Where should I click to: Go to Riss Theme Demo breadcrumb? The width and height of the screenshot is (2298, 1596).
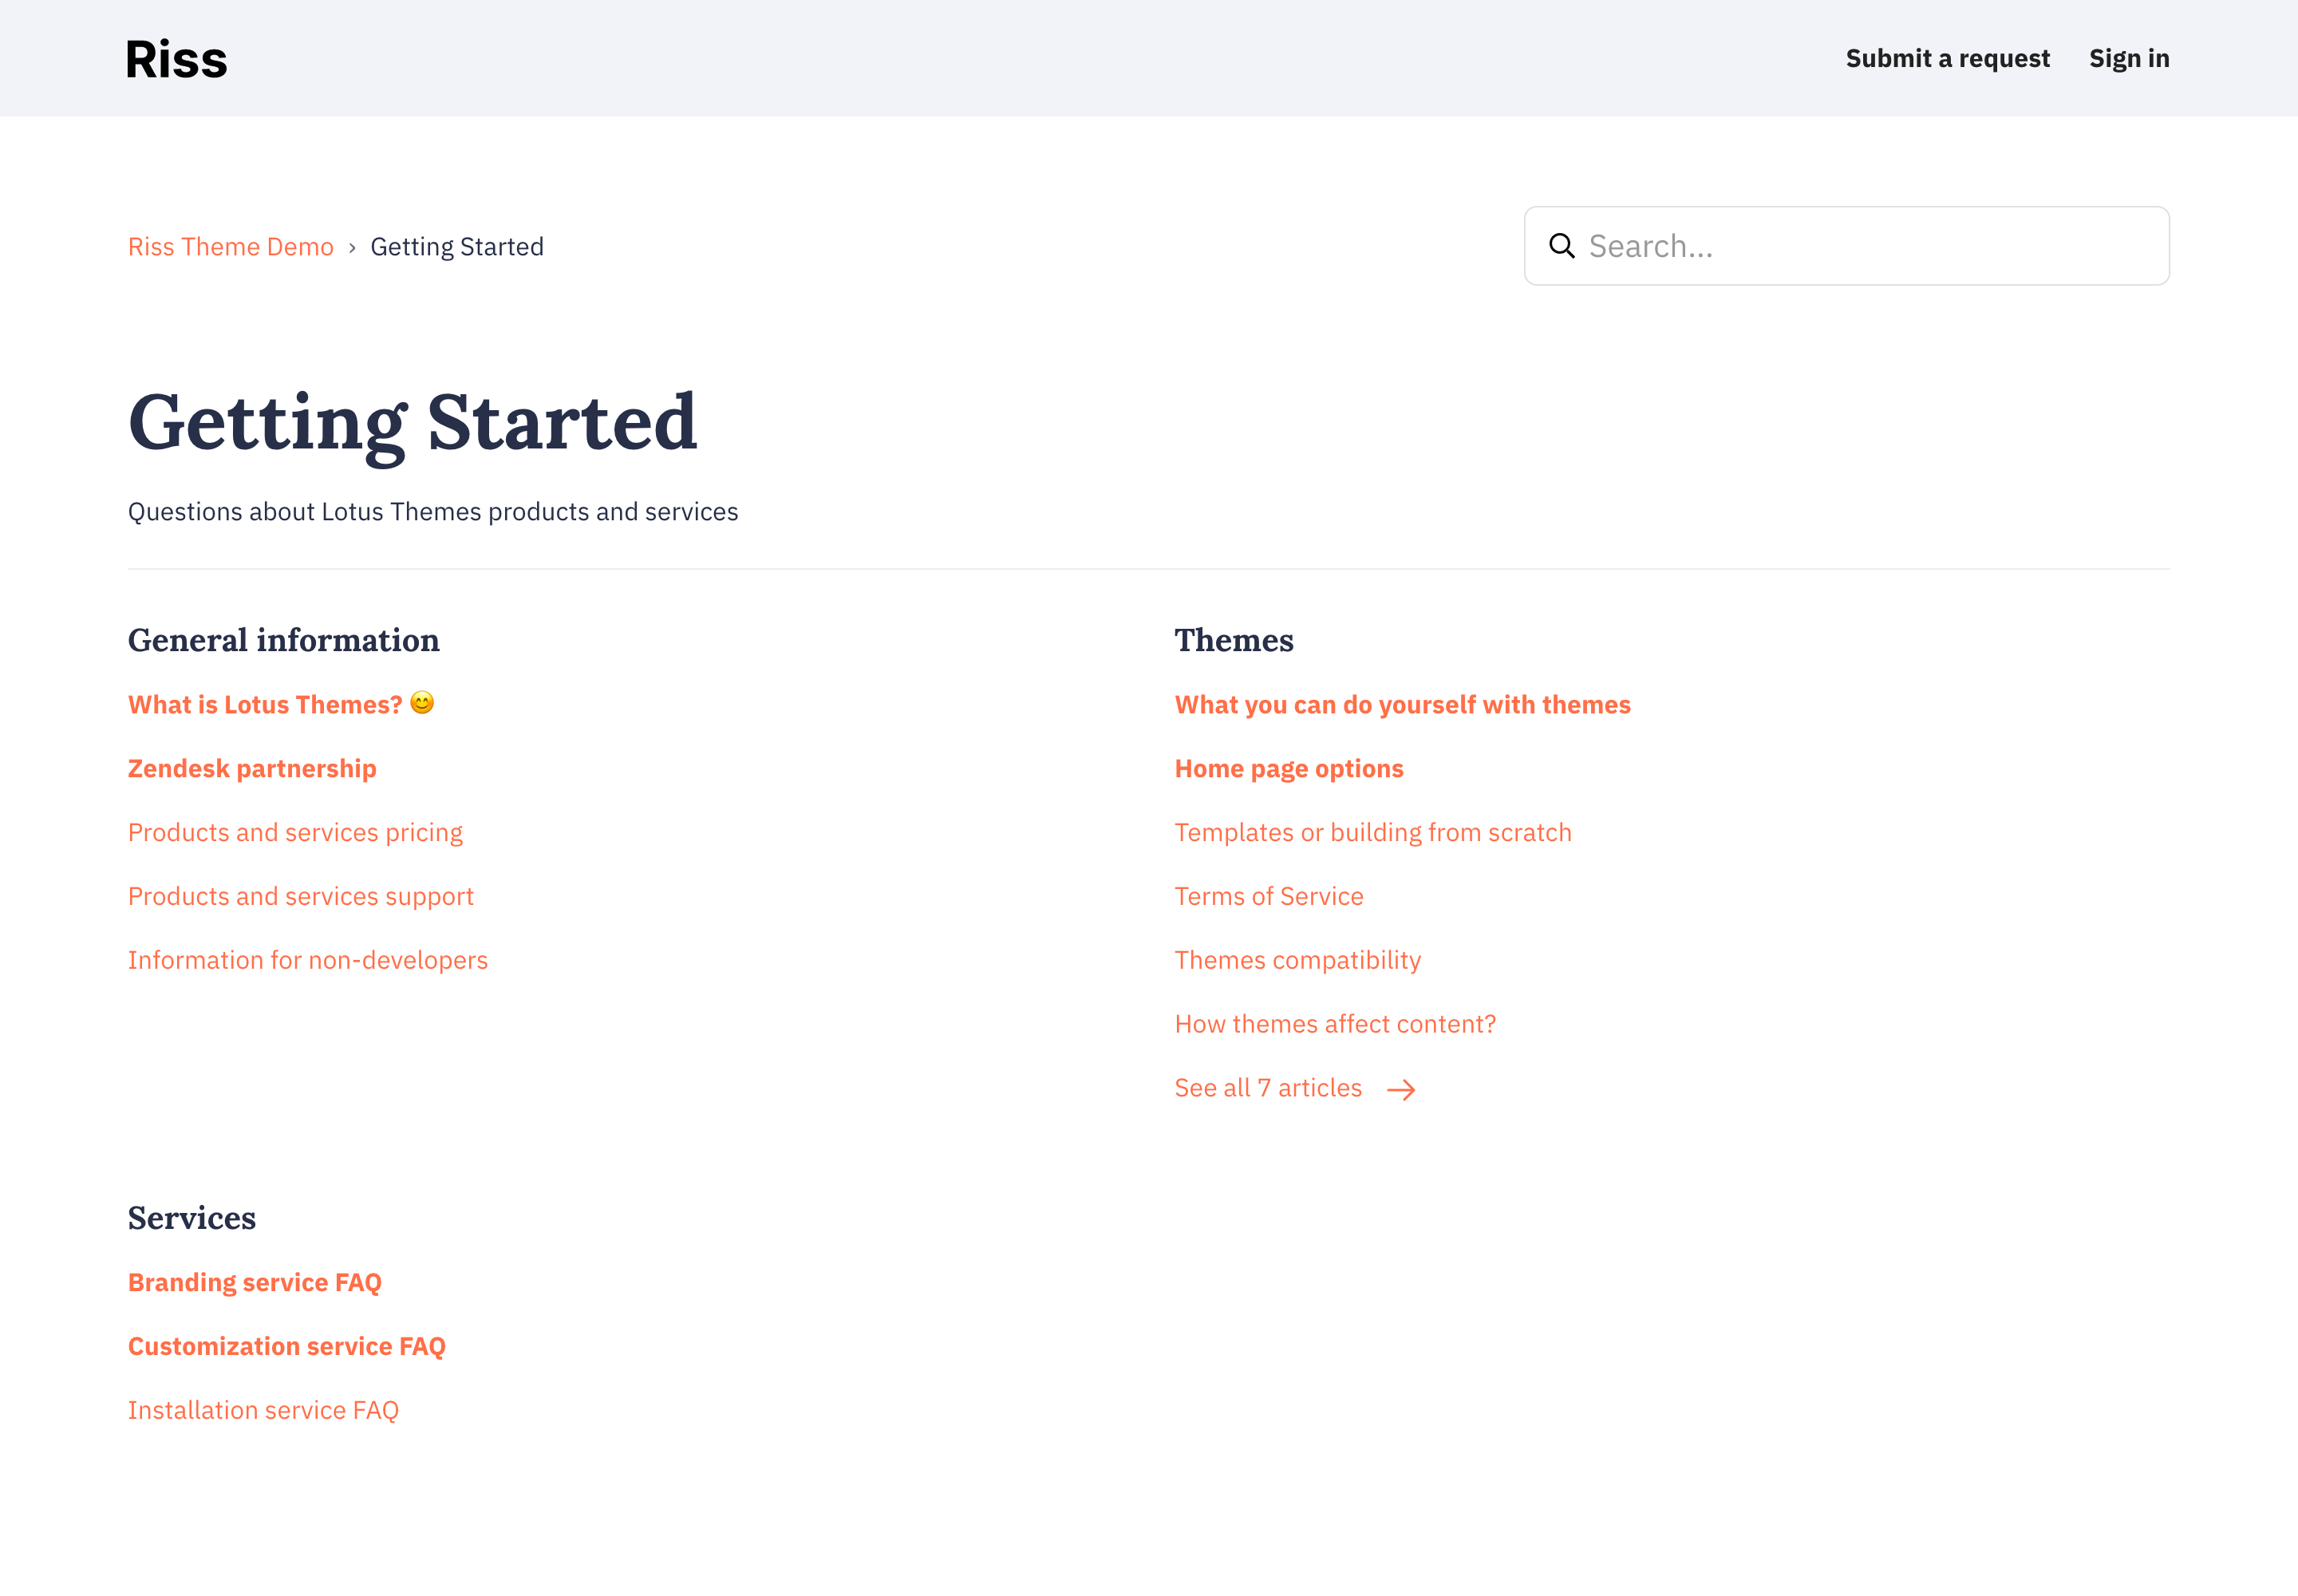pyautogui.click(x=230, y=247)
